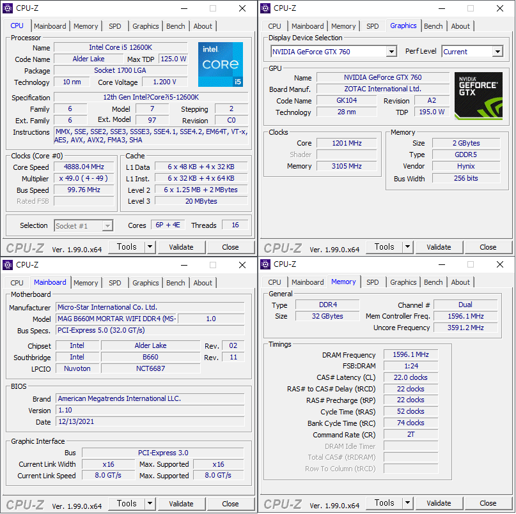Screen dimensions: 516x514
Task: Click the CAS# Latency 22.0 clocks value
Action: pyautogui.click(x=410, y=377)
